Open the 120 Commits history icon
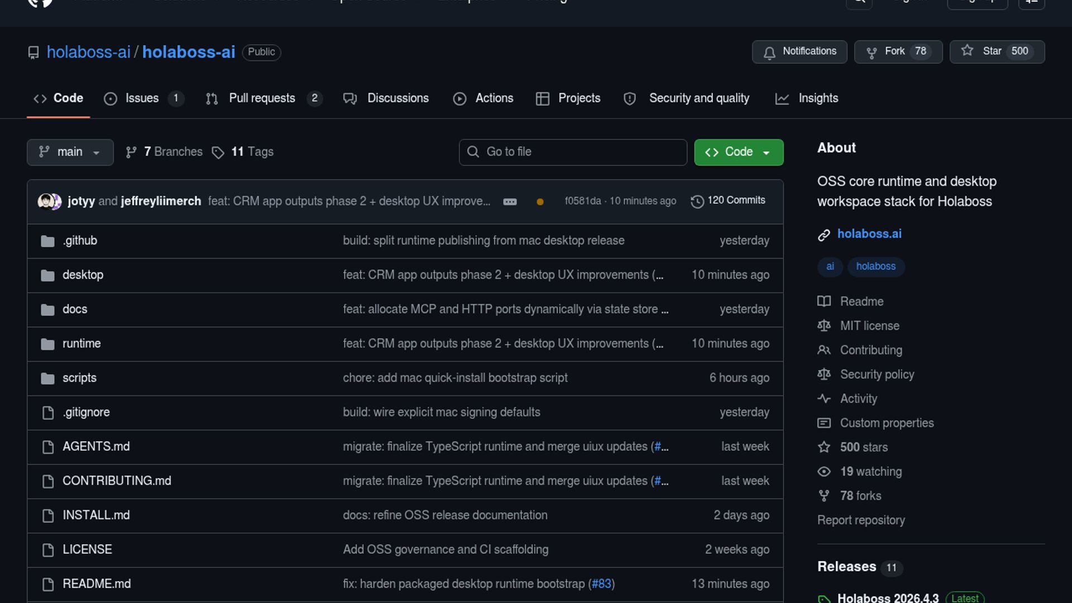 point(697,201)
